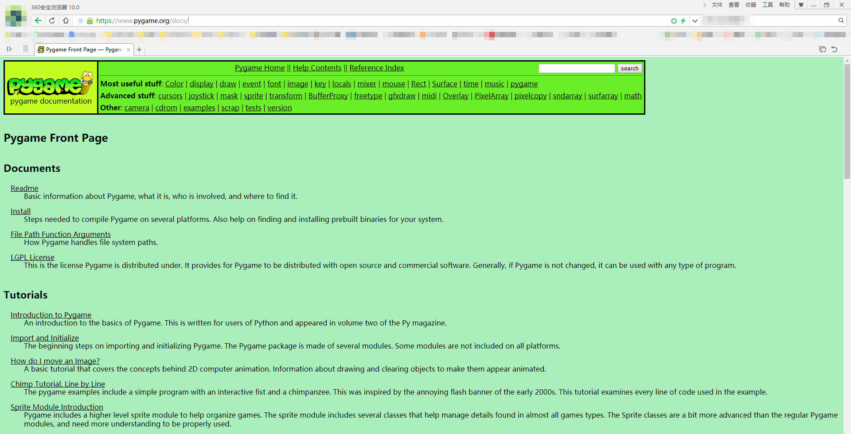Reload the page with refresh icon

tap(52, 20)
